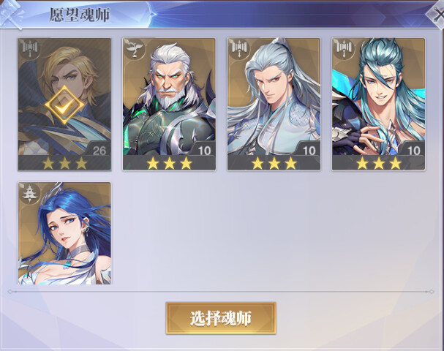The width and height of the screenshot is (444, 351).
Task: Click the hammer emblem beside the title
Action: point(10,14)
